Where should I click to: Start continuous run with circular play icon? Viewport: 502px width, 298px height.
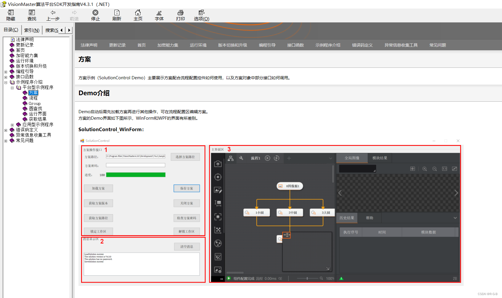[x=277, y=158]
